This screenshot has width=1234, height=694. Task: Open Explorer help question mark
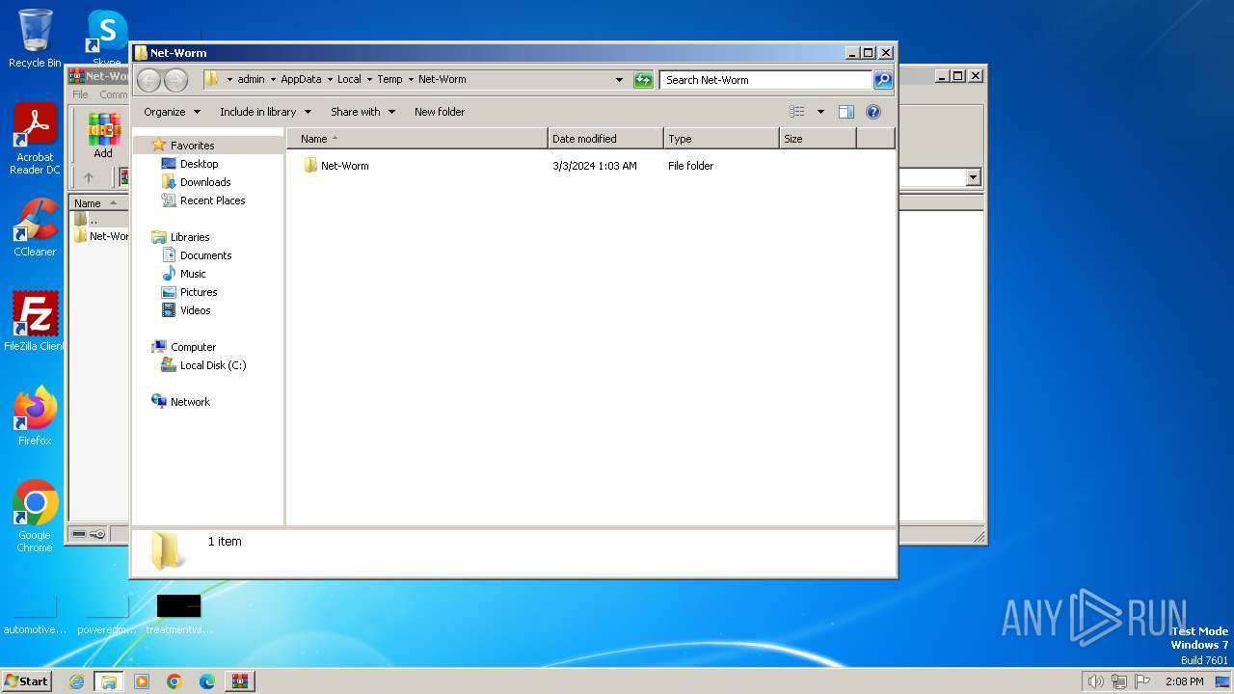[873, 112]
